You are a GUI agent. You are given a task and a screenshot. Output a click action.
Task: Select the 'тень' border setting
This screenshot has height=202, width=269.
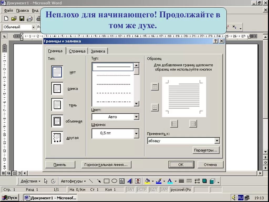point(57,105)
